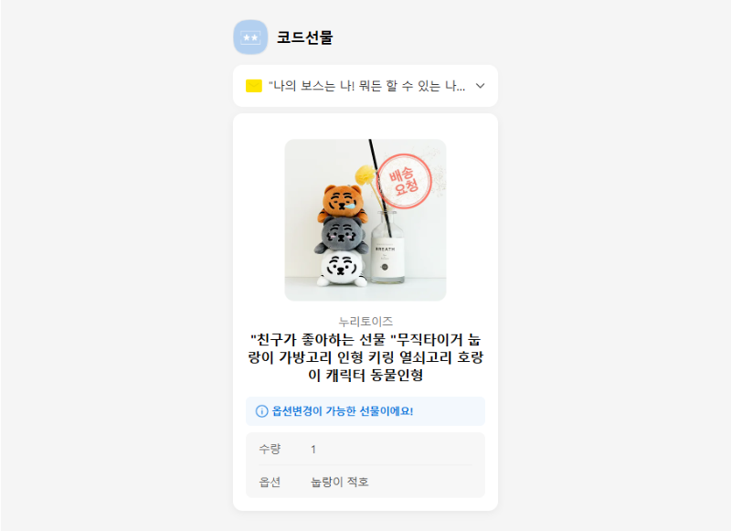Open the yellow envelope message icon
The image size is (731, 531).
(x=254, y=86)
